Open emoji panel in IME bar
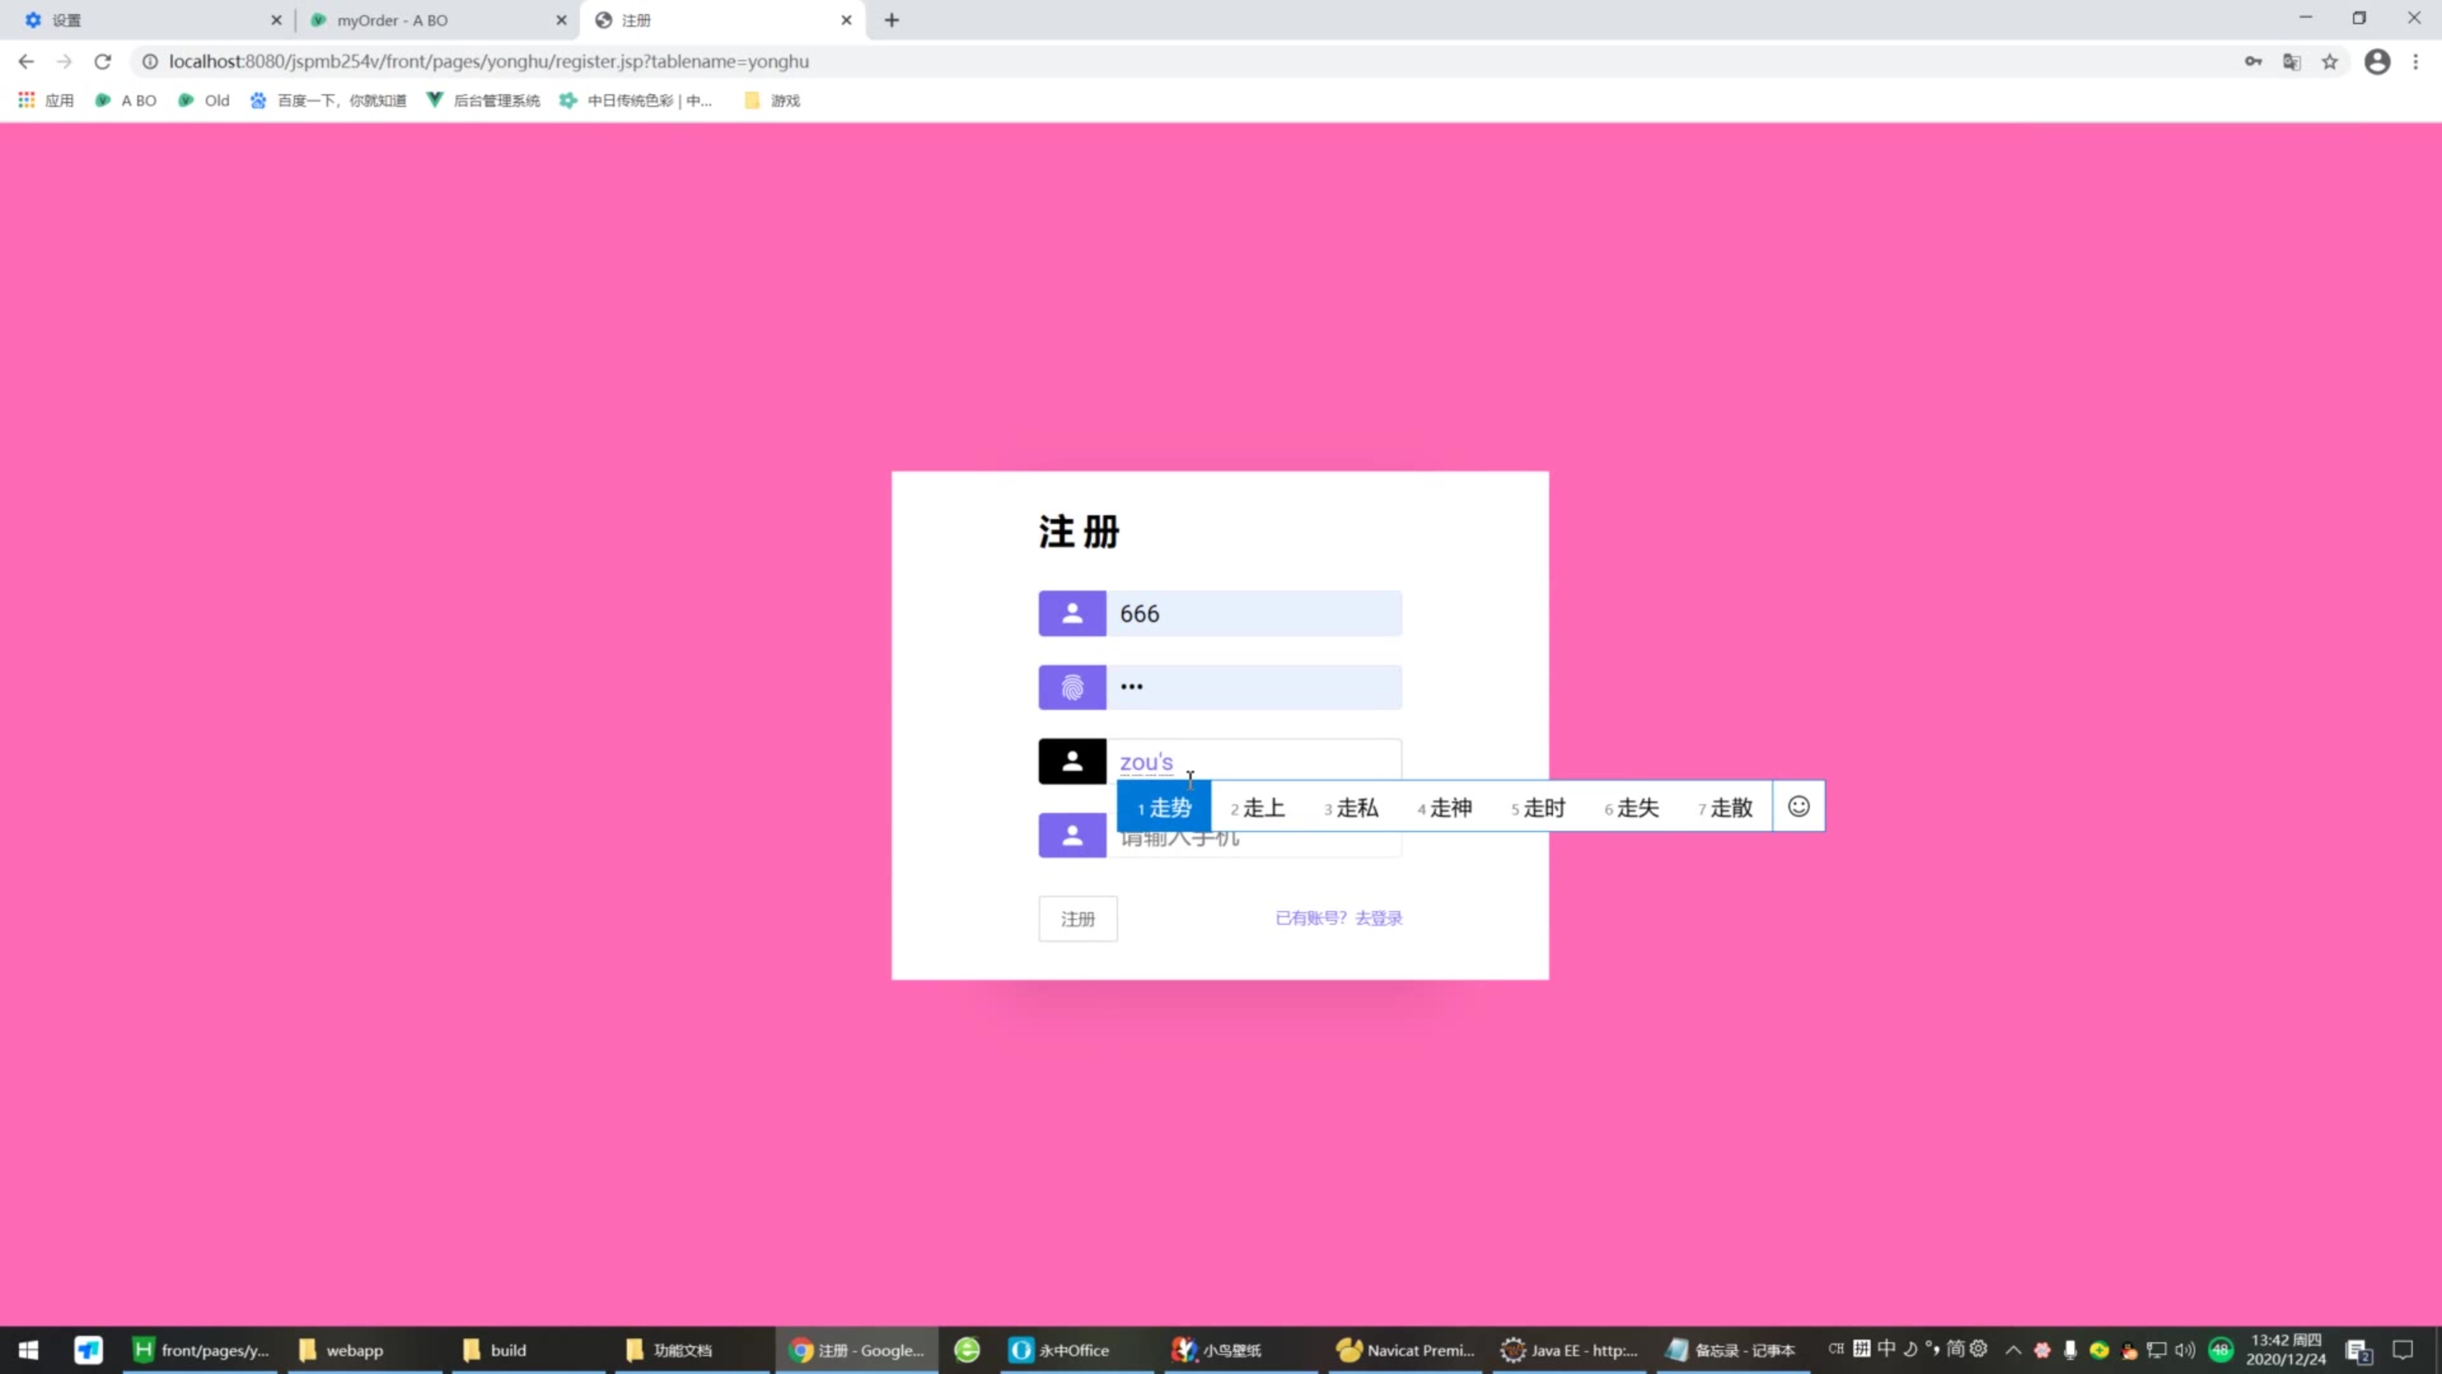Screen dimensions: 2442x1374 pos(1798,806)
